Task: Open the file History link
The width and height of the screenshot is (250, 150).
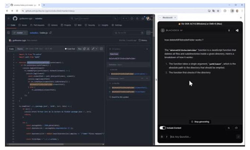Action: [143, 40]
